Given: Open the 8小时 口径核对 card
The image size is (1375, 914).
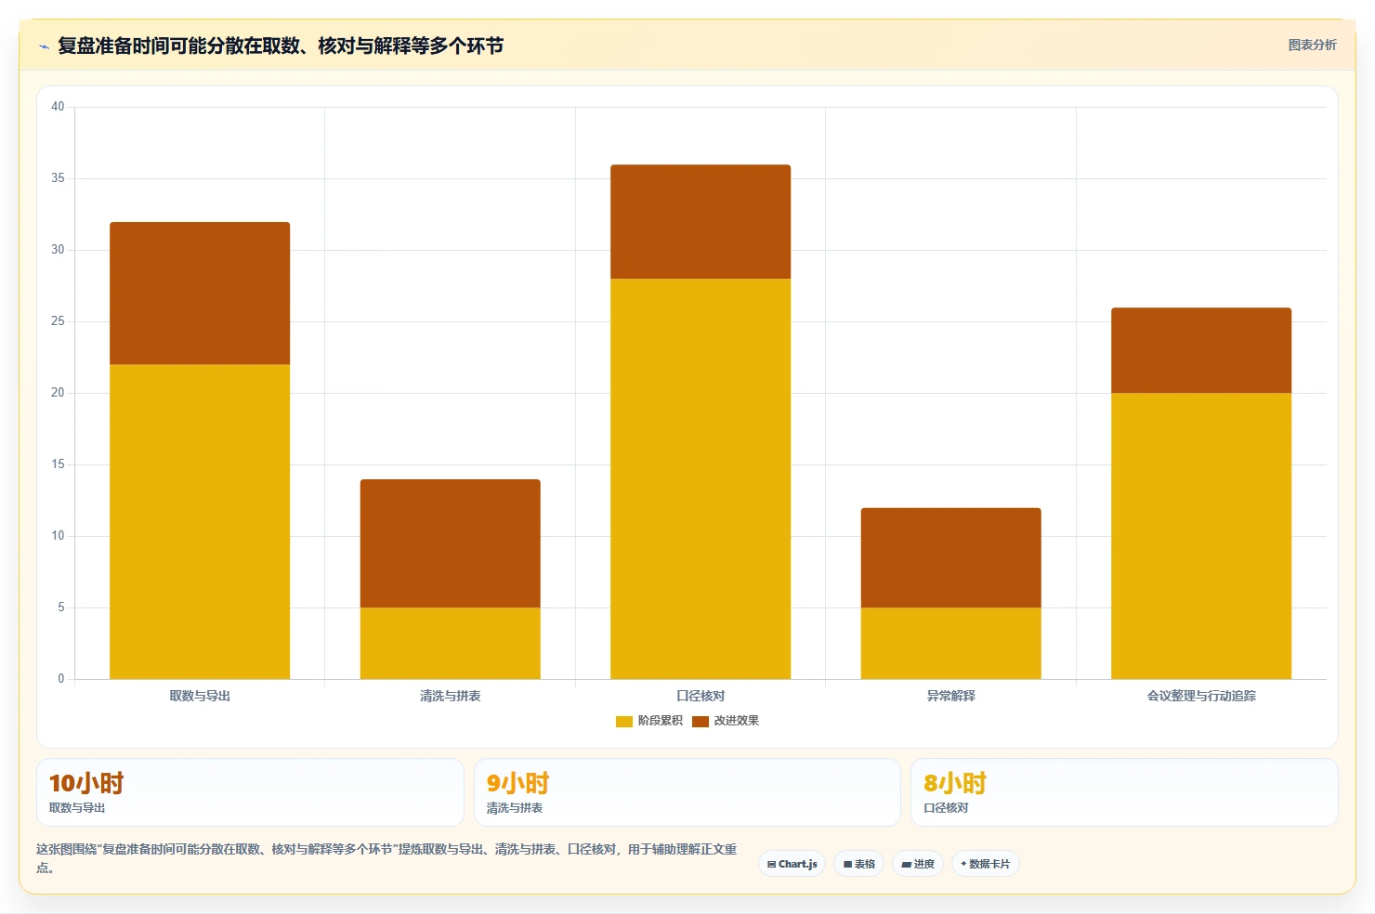Looking at the screenshot, I should (1124, 792).
